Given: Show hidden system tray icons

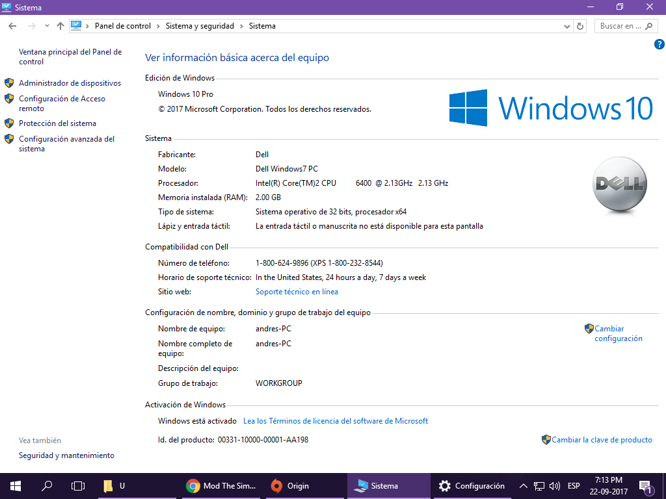Looking at the screenshot, I should coord(523,485).
